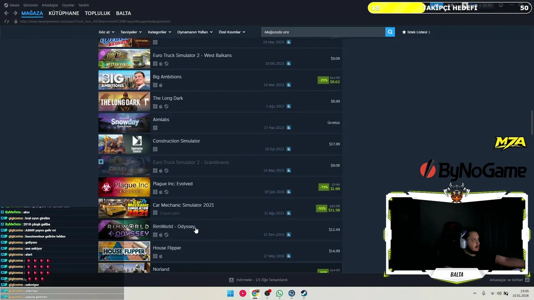Open the Friends chat icon at bottom right
This screenshot has width=534, height=300.
click(x=527, y=280)
